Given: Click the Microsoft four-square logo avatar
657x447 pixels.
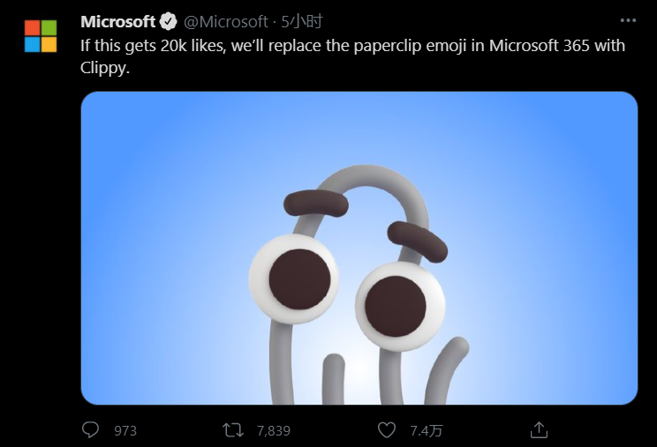Looking at the screenshot, I should [41, 36].
